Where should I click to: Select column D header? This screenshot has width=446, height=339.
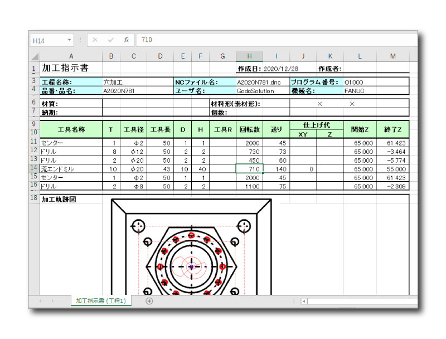161,56
